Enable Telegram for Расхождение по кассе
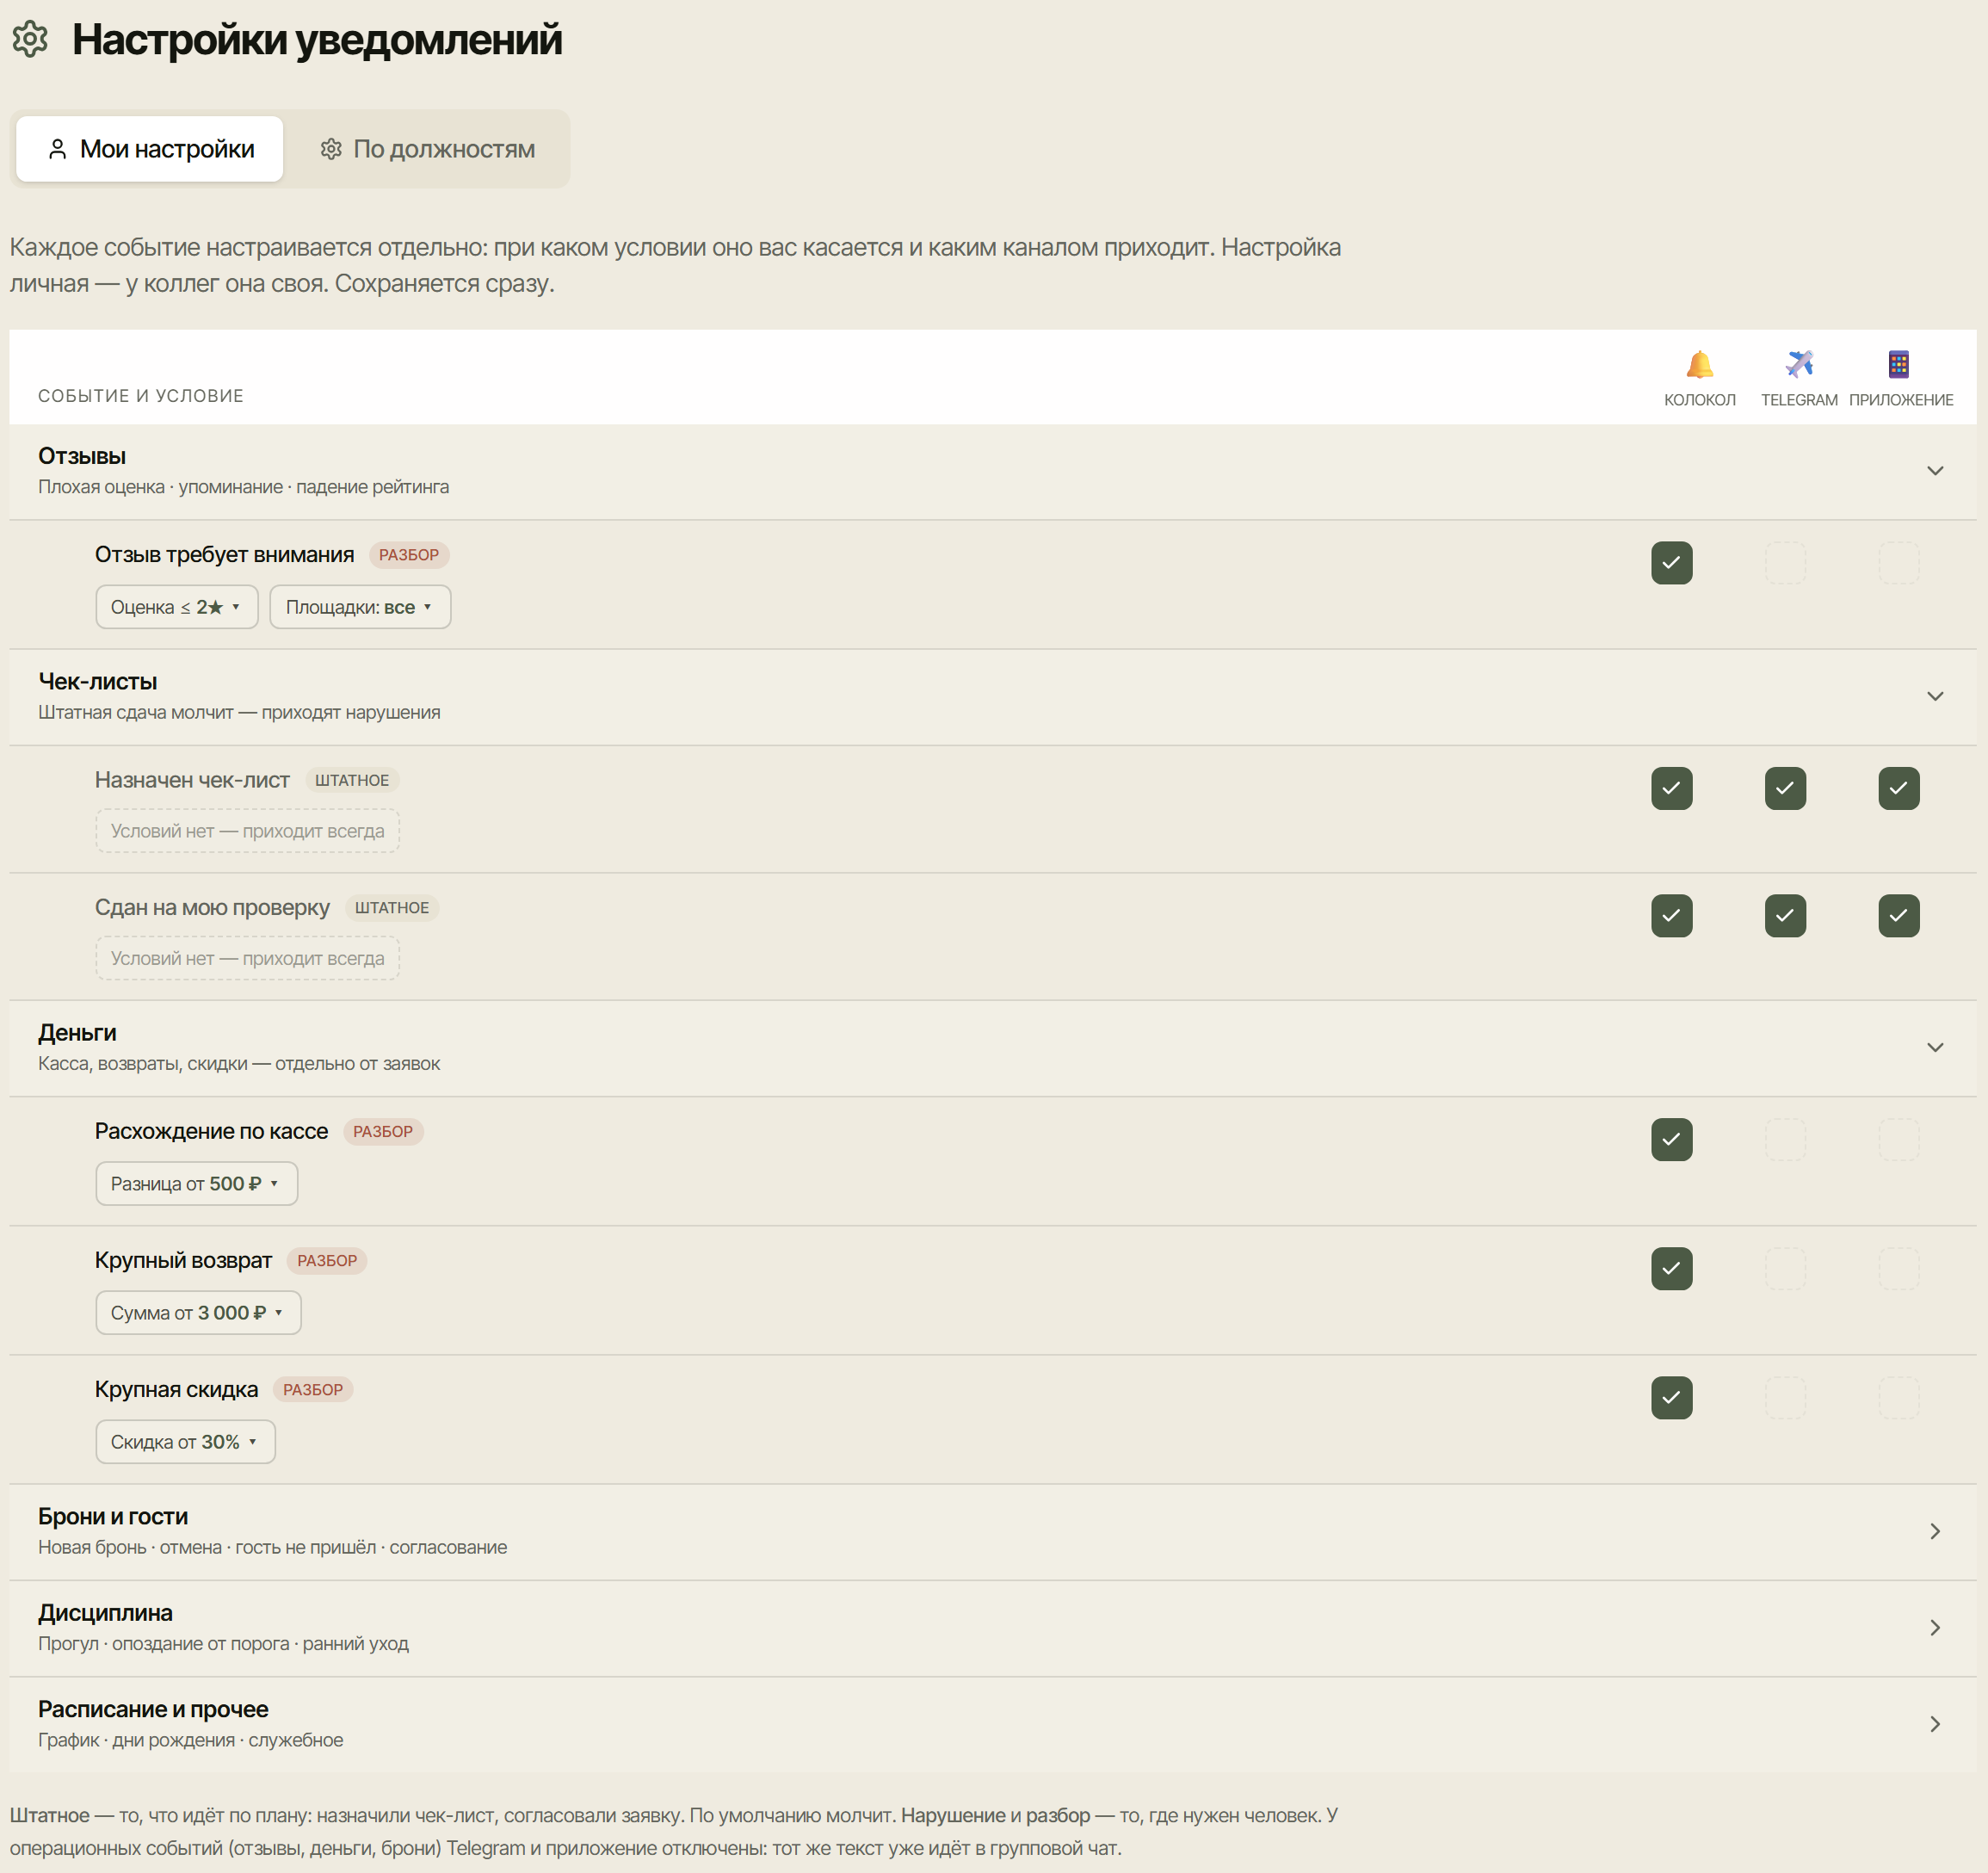Screen dimensions: 1988x1873 point(1785,1139)
